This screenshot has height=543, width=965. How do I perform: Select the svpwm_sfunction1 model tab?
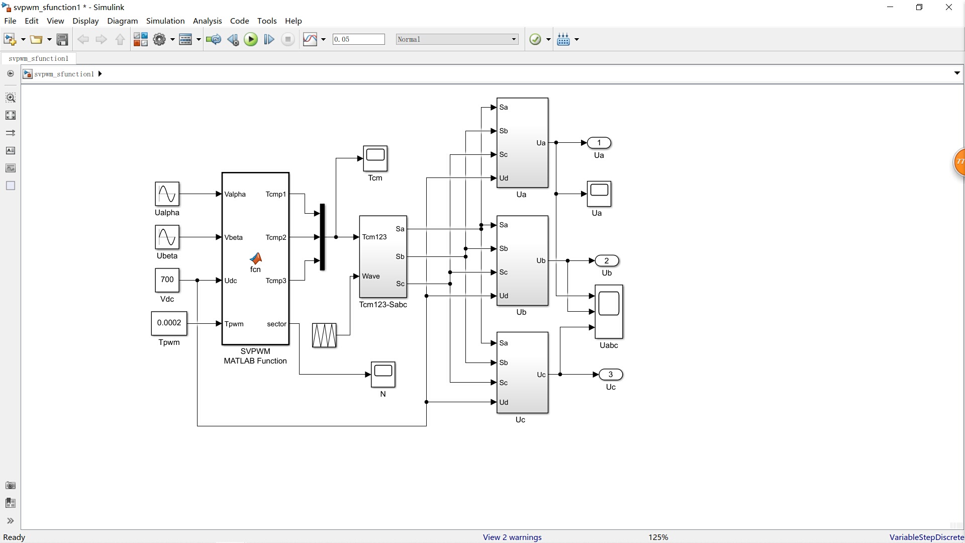coord(39,58)
